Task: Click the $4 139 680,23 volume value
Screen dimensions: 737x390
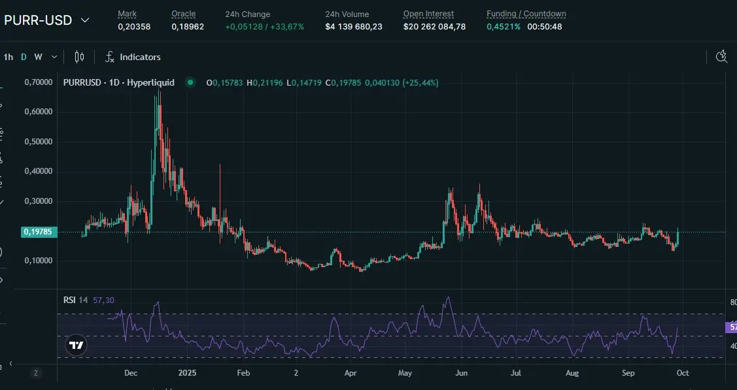Action: pyautogui.click(x=353, y=27)
